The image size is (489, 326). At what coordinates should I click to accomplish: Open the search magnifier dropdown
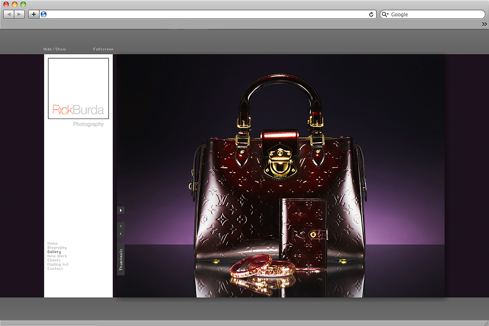tap(385, 14)
